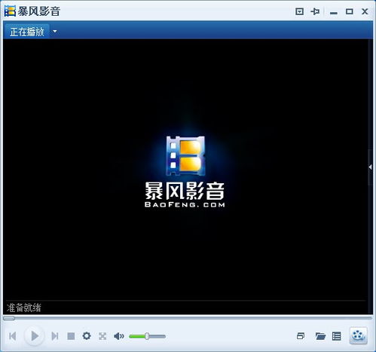Screen dimensions: 376x352
Task: Switch to mini window mode icon
Action: click(x=301, y=336)
